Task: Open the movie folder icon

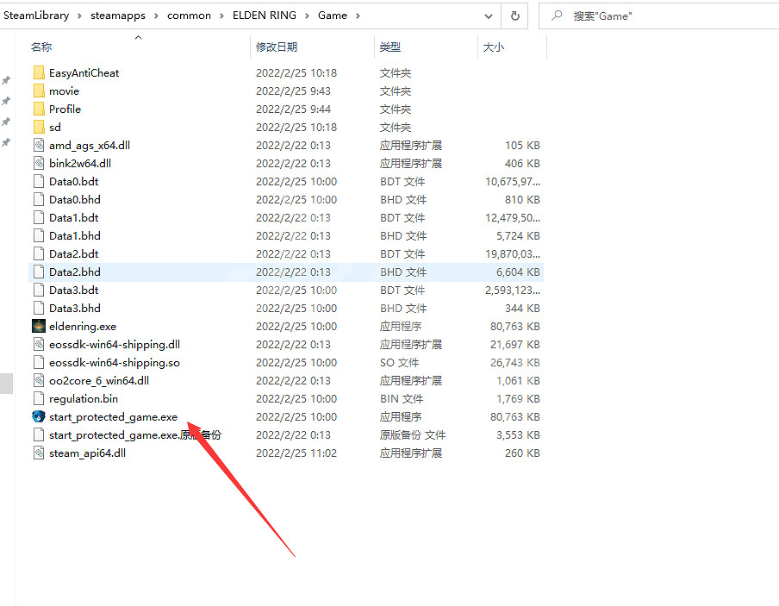Action: pos(39,91)
